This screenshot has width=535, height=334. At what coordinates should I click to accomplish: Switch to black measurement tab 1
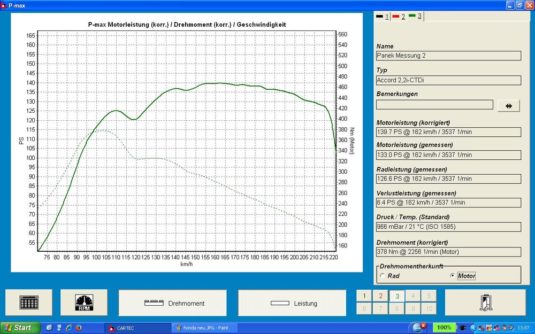(382, 17)
